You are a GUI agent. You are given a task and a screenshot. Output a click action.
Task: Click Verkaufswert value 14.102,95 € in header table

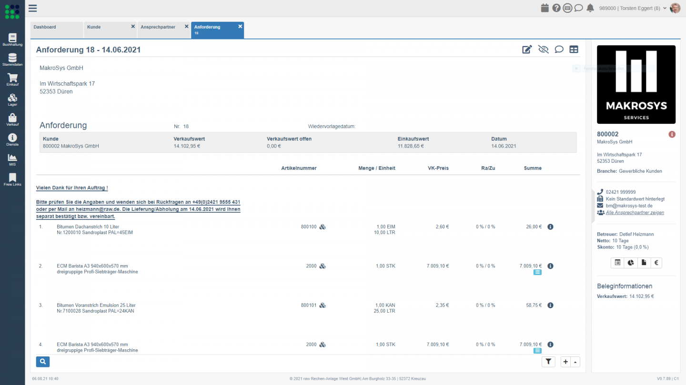[187, 146]
